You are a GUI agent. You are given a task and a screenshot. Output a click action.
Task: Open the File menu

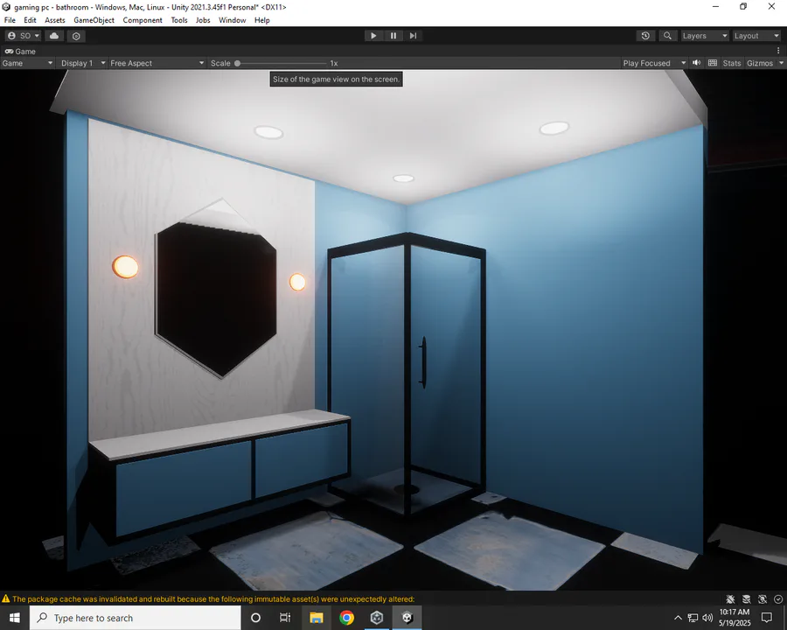(10, 20)
